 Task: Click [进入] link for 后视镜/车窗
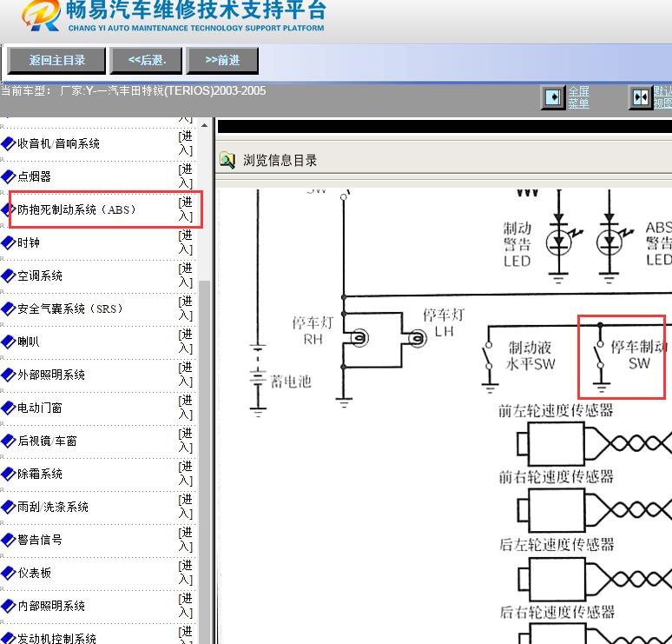pyautogui.click(x=186, y=441)
